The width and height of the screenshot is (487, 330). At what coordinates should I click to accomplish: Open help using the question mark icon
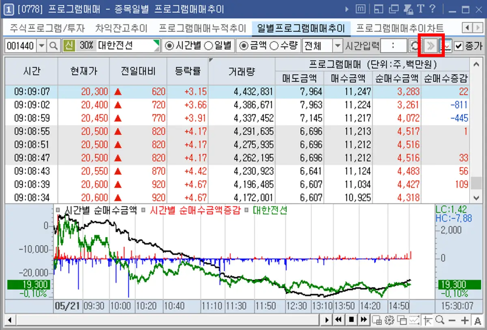pyautogui.click(x=433, y=9)
